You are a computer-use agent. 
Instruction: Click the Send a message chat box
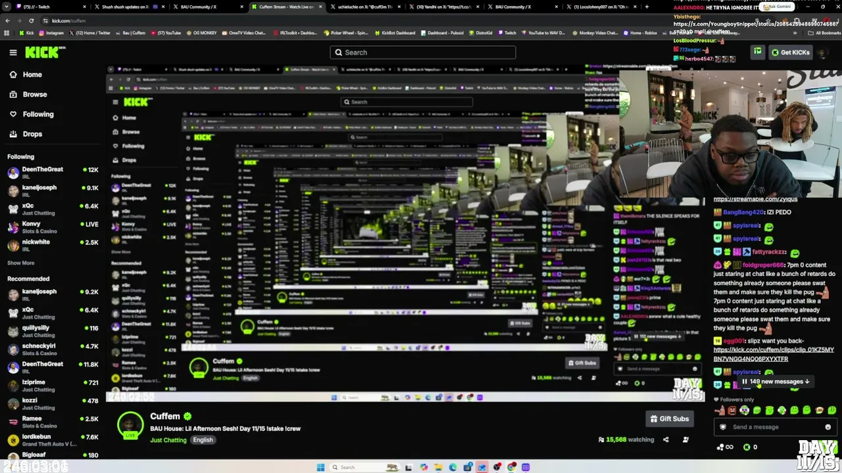tap(775, 427)
